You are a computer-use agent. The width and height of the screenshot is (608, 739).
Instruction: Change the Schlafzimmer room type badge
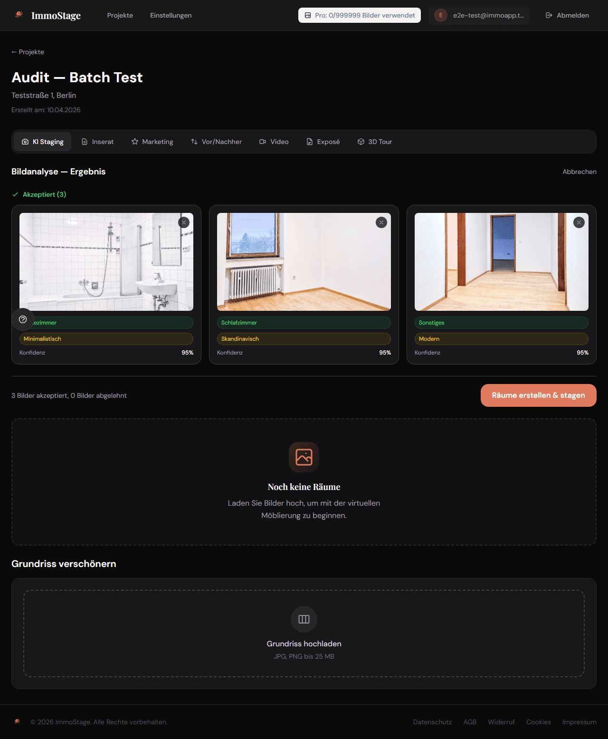[x=304, y=323]
